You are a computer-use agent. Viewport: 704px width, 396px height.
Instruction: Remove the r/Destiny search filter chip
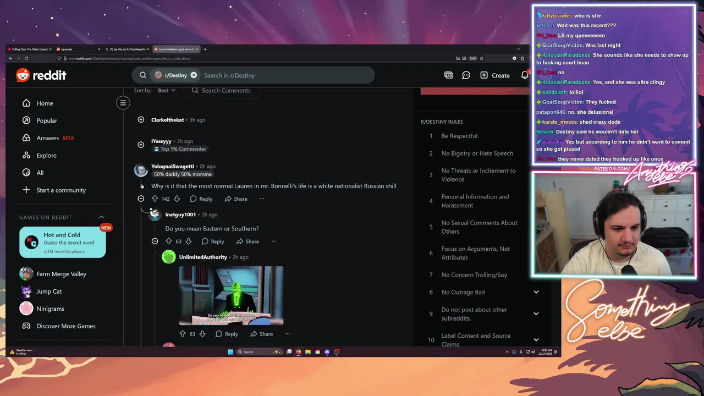194,75
